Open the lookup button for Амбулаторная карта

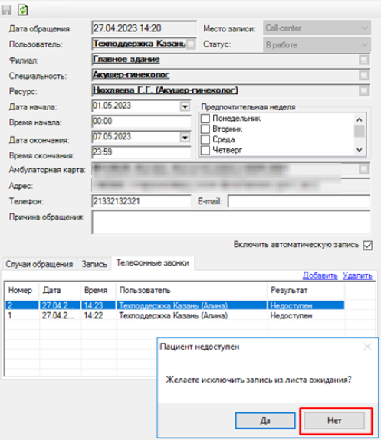(364, 169)
